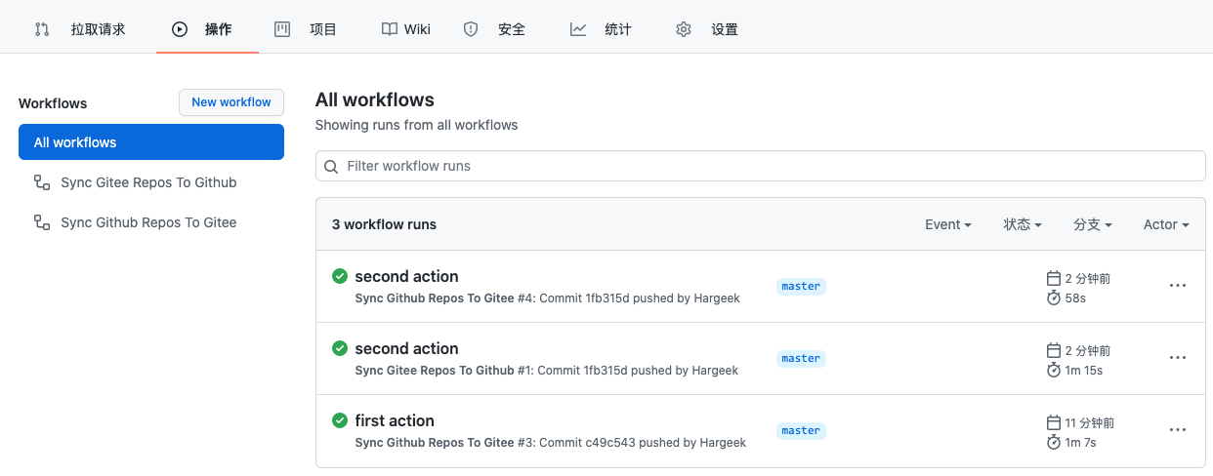This screenshot has width=1213, height=476.
Task: Click the Workflows sidebar heading
Action: (53, 103)
